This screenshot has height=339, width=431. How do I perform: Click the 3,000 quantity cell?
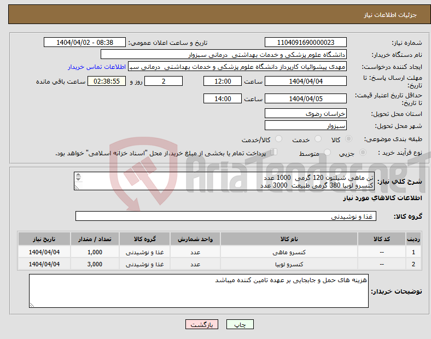point(95,264)
